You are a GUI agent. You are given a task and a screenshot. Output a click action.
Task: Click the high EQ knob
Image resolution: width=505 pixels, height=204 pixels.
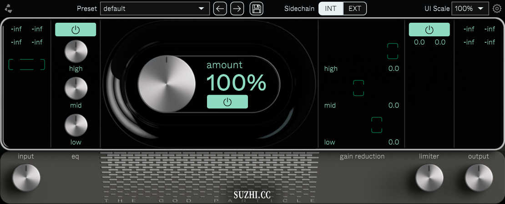click(76, 51)
